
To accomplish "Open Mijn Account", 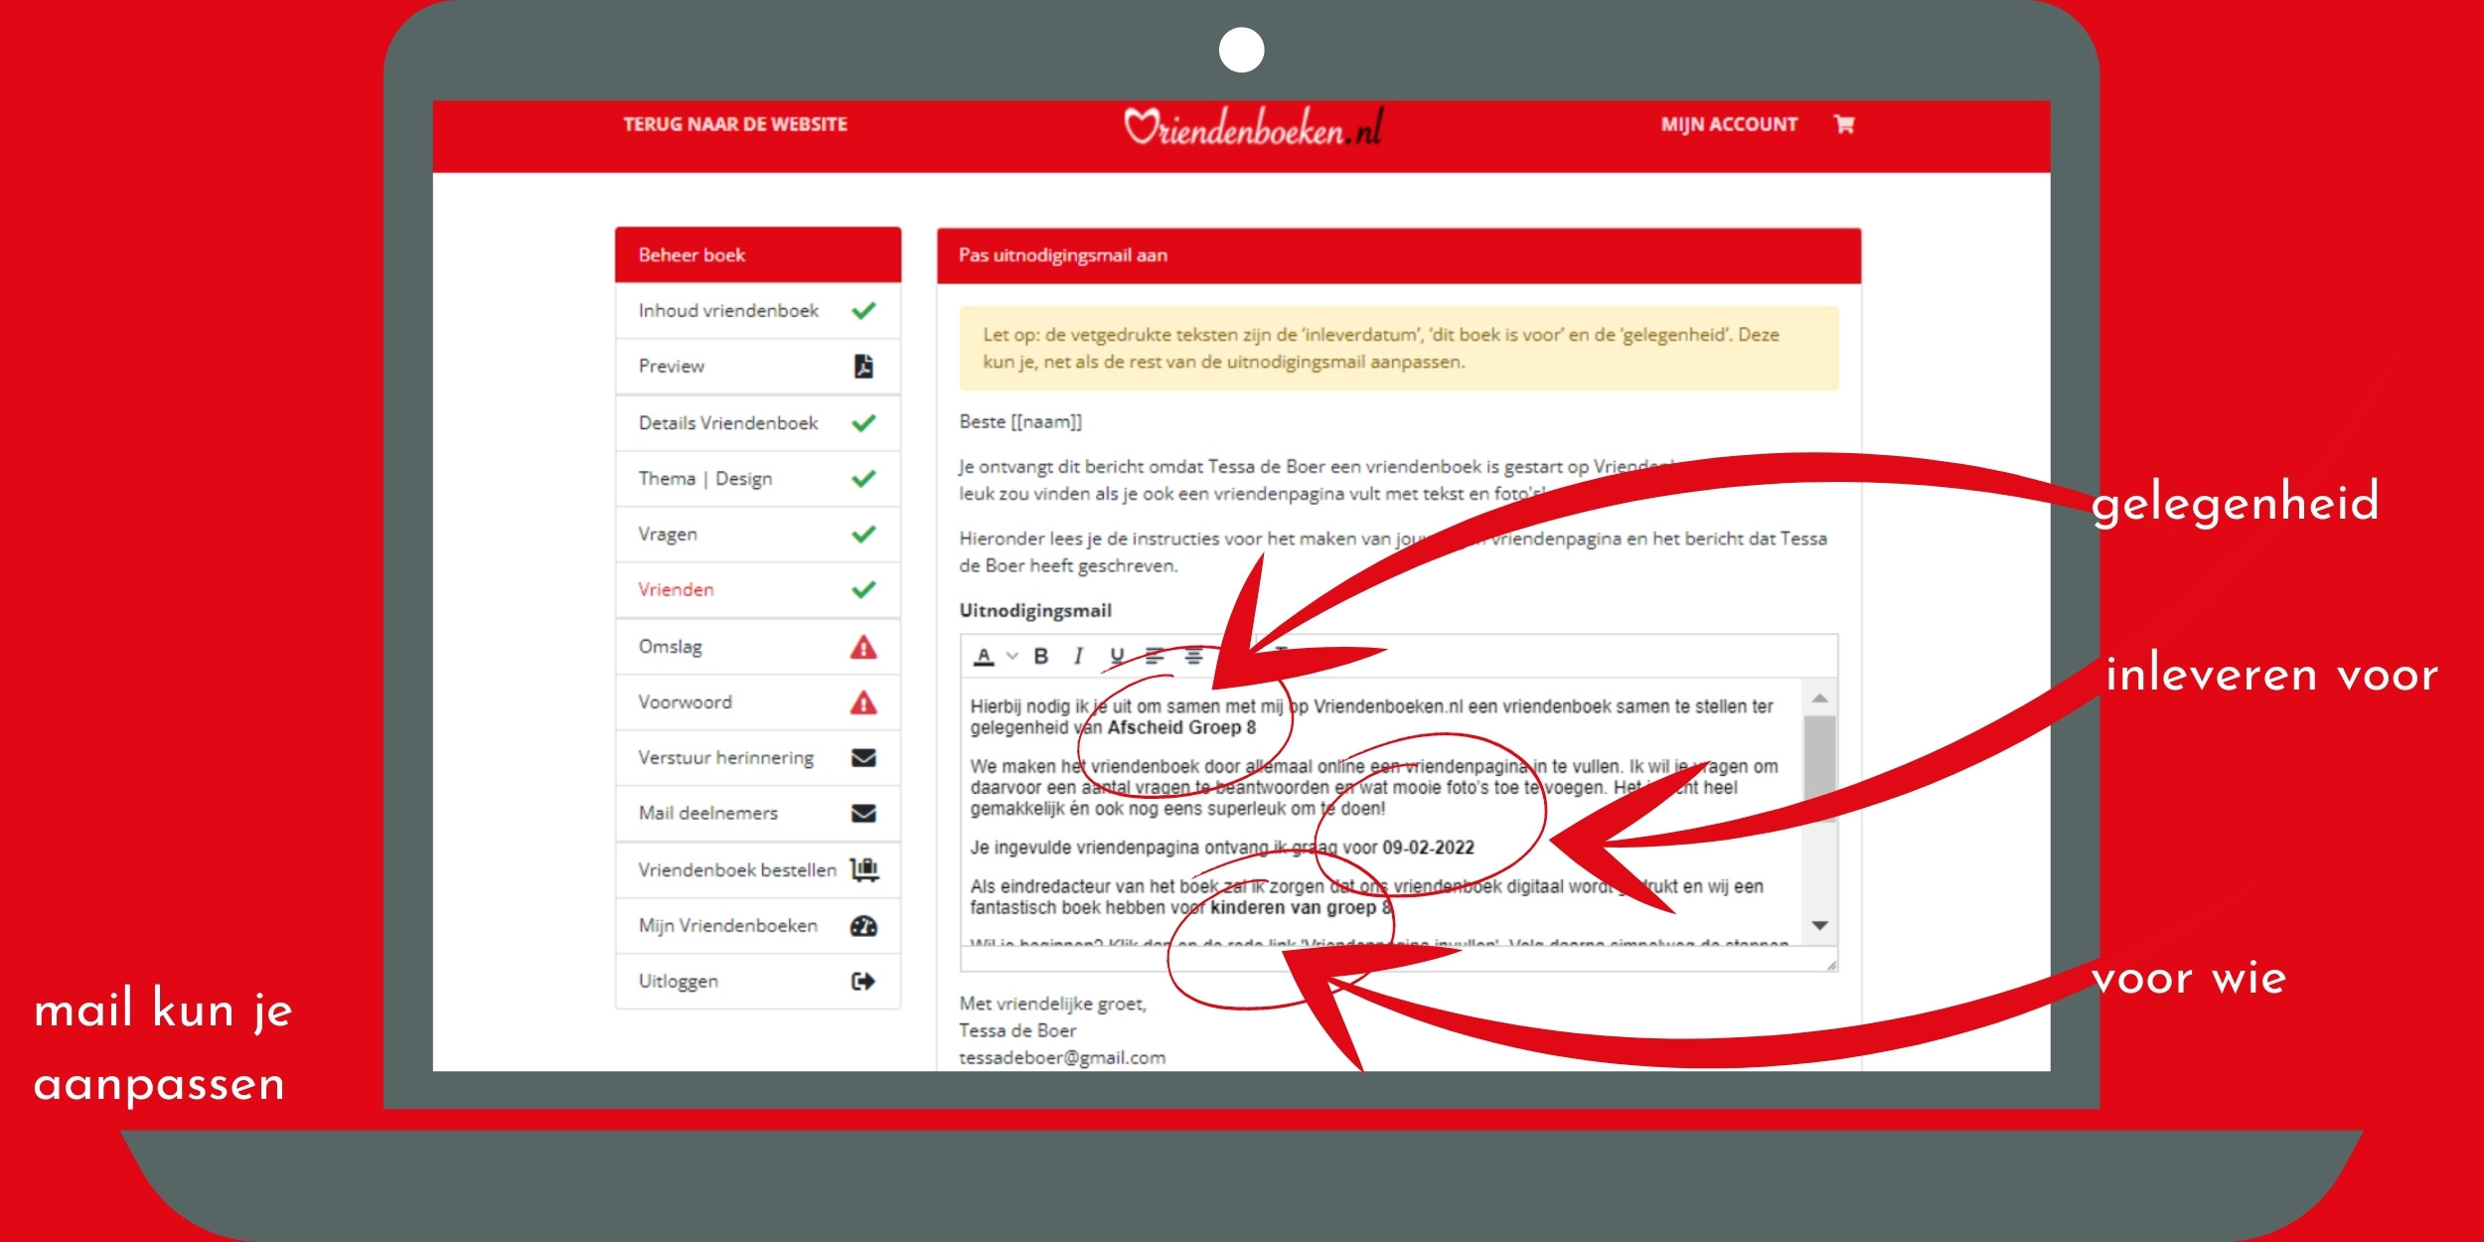I will (x=1729, y=124).
